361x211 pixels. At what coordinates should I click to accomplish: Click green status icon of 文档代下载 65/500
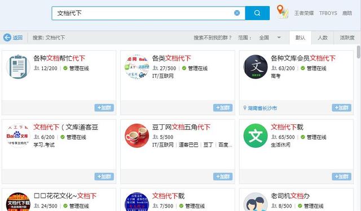click(x=303, y=137)
